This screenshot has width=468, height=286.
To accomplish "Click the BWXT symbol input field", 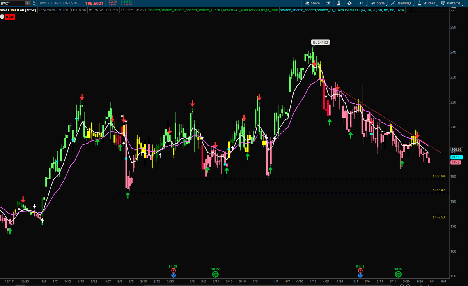I will coord(12,3).
